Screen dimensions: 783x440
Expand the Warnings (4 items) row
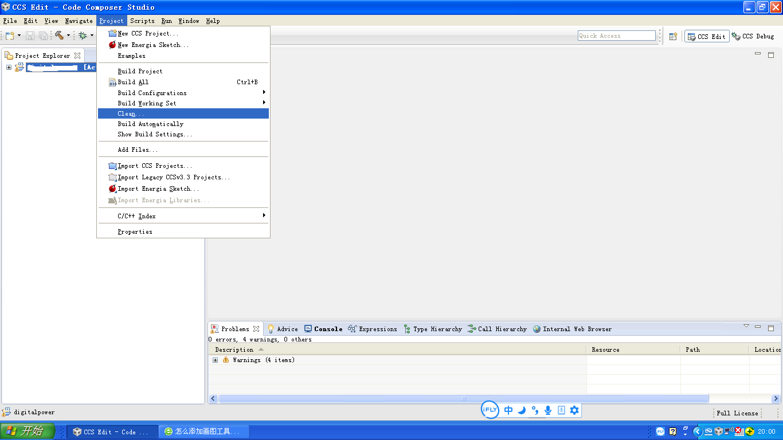(x=216, y=360)
